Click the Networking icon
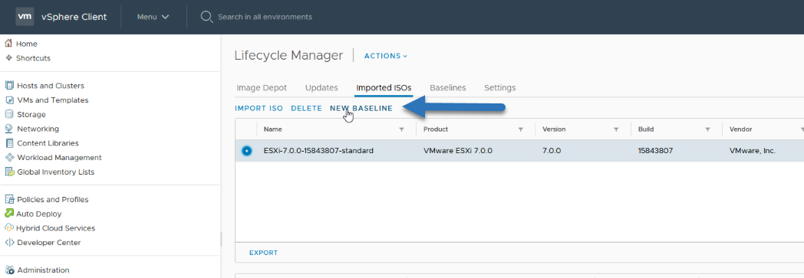The height and width of the screenshot is (278, 804). coord(8,129)
